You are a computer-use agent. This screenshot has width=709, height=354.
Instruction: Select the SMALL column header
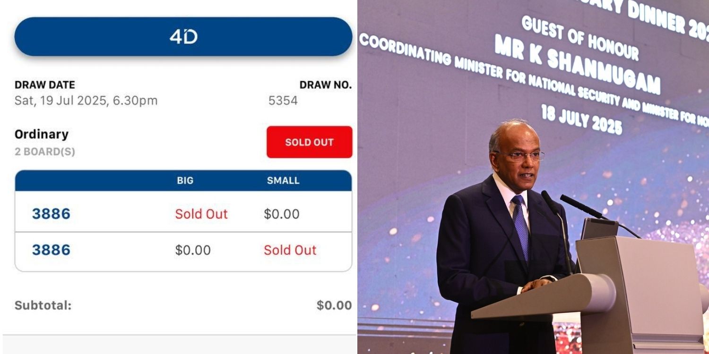(283, 181)
